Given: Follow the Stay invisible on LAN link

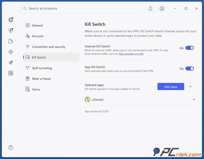Looking at the screenshot, I should [131, 54].
